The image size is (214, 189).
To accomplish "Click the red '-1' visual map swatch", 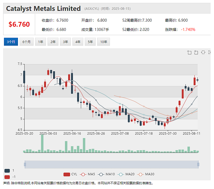I will point(7,177).
